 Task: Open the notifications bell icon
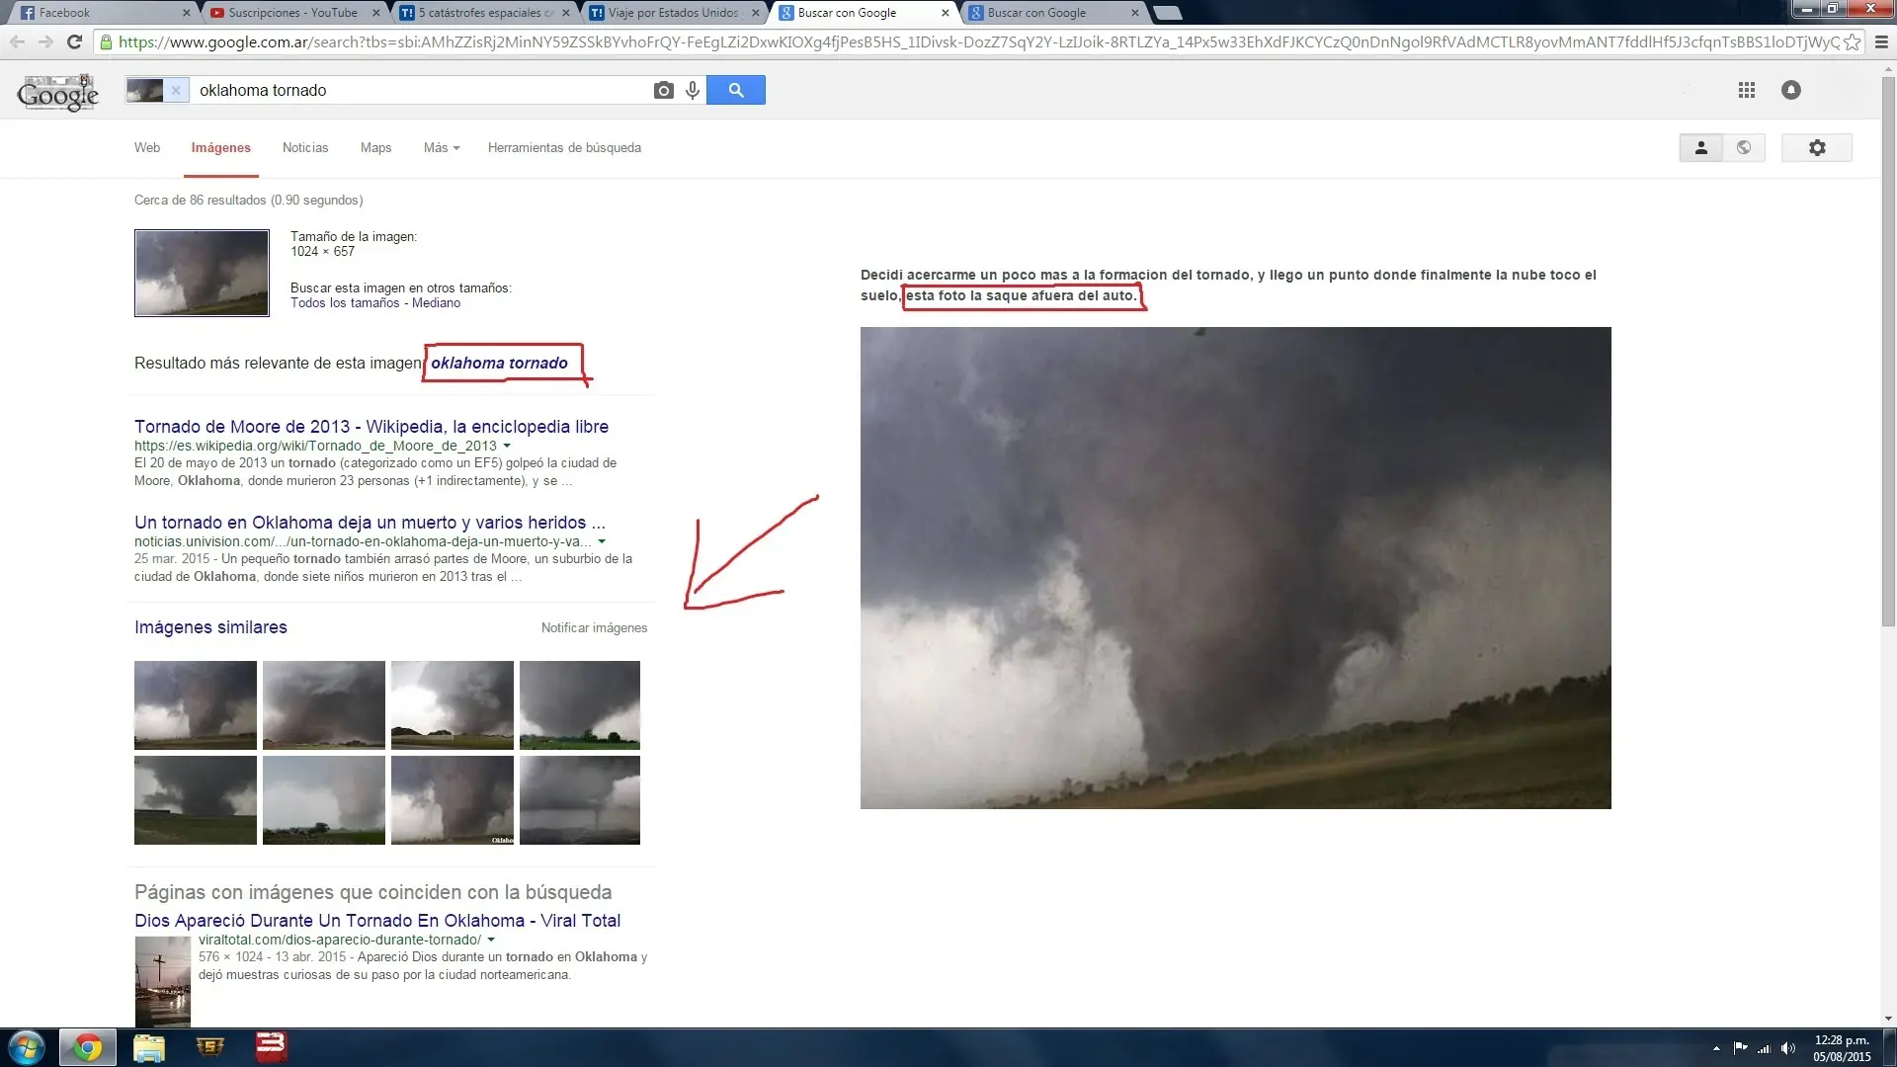[x=1790, y=90]
